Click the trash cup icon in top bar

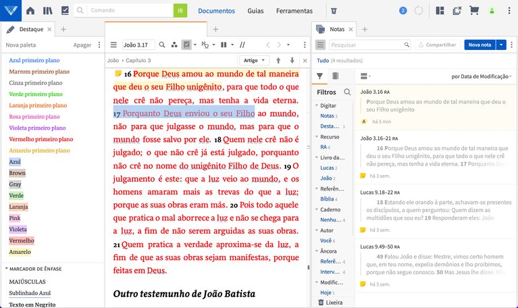click(334, 11)
